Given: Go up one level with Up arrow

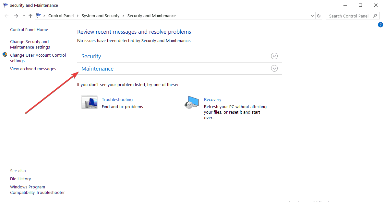Looking at the screenshot, I should (x=30, y=16).
